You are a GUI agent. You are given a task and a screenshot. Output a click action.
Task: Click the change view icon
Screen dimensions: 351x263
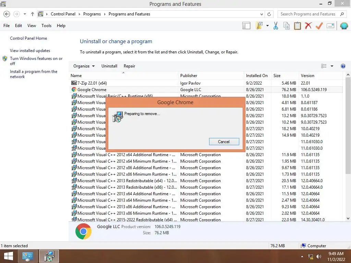click(324, 66)
